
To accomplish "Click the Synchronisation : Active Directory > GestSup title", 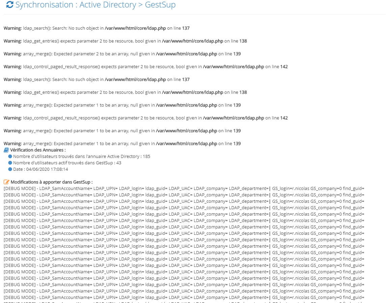I will (95, 5).
